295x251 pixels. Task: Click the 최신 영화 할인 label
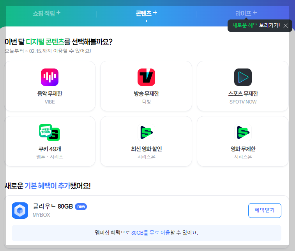point(147,149)
